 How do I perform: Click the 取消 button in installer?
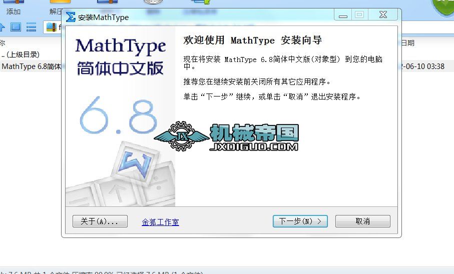tap(362, 221)
